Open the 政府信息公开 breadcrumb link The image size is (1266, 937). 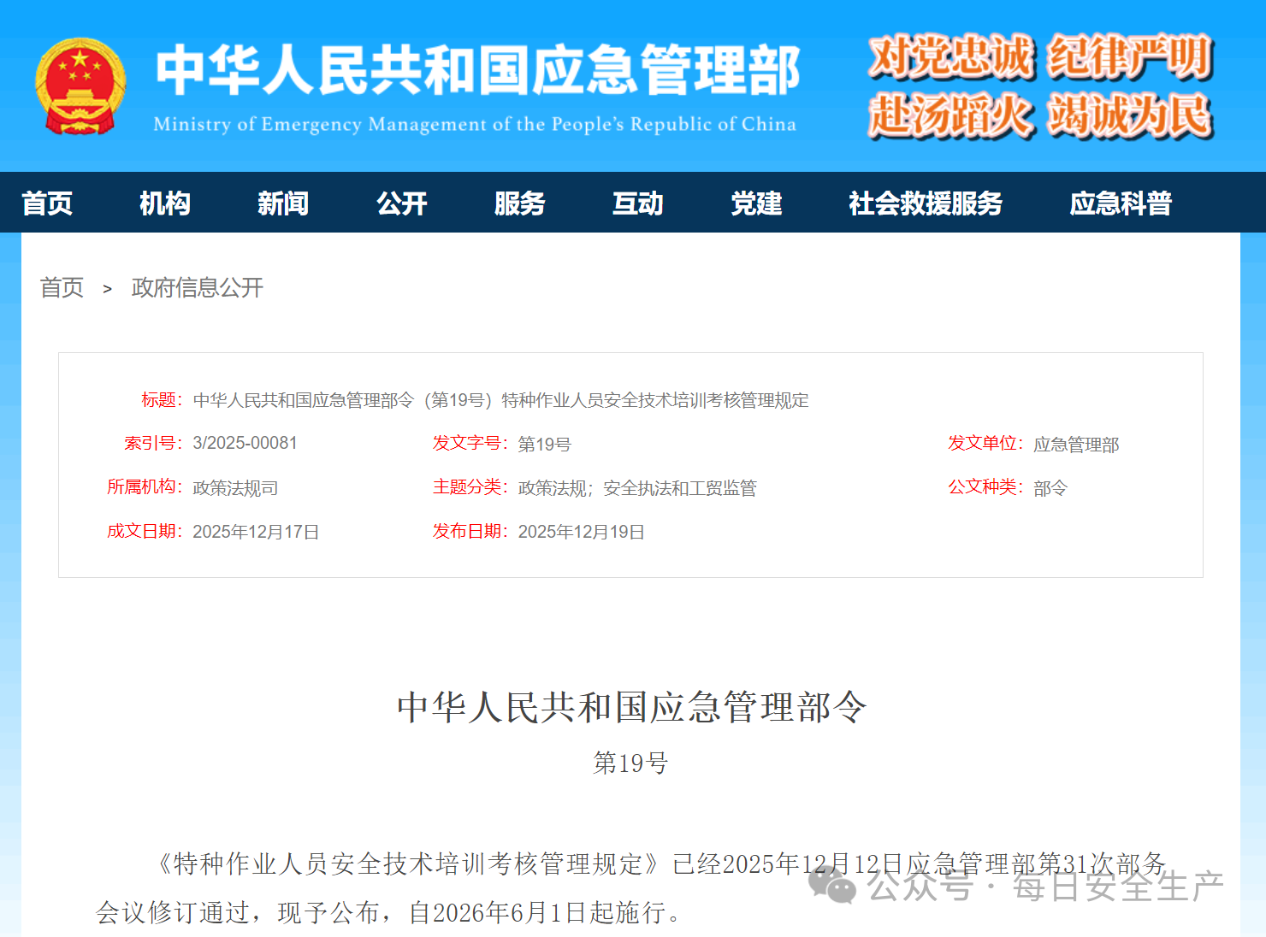[x=198, y=288]
